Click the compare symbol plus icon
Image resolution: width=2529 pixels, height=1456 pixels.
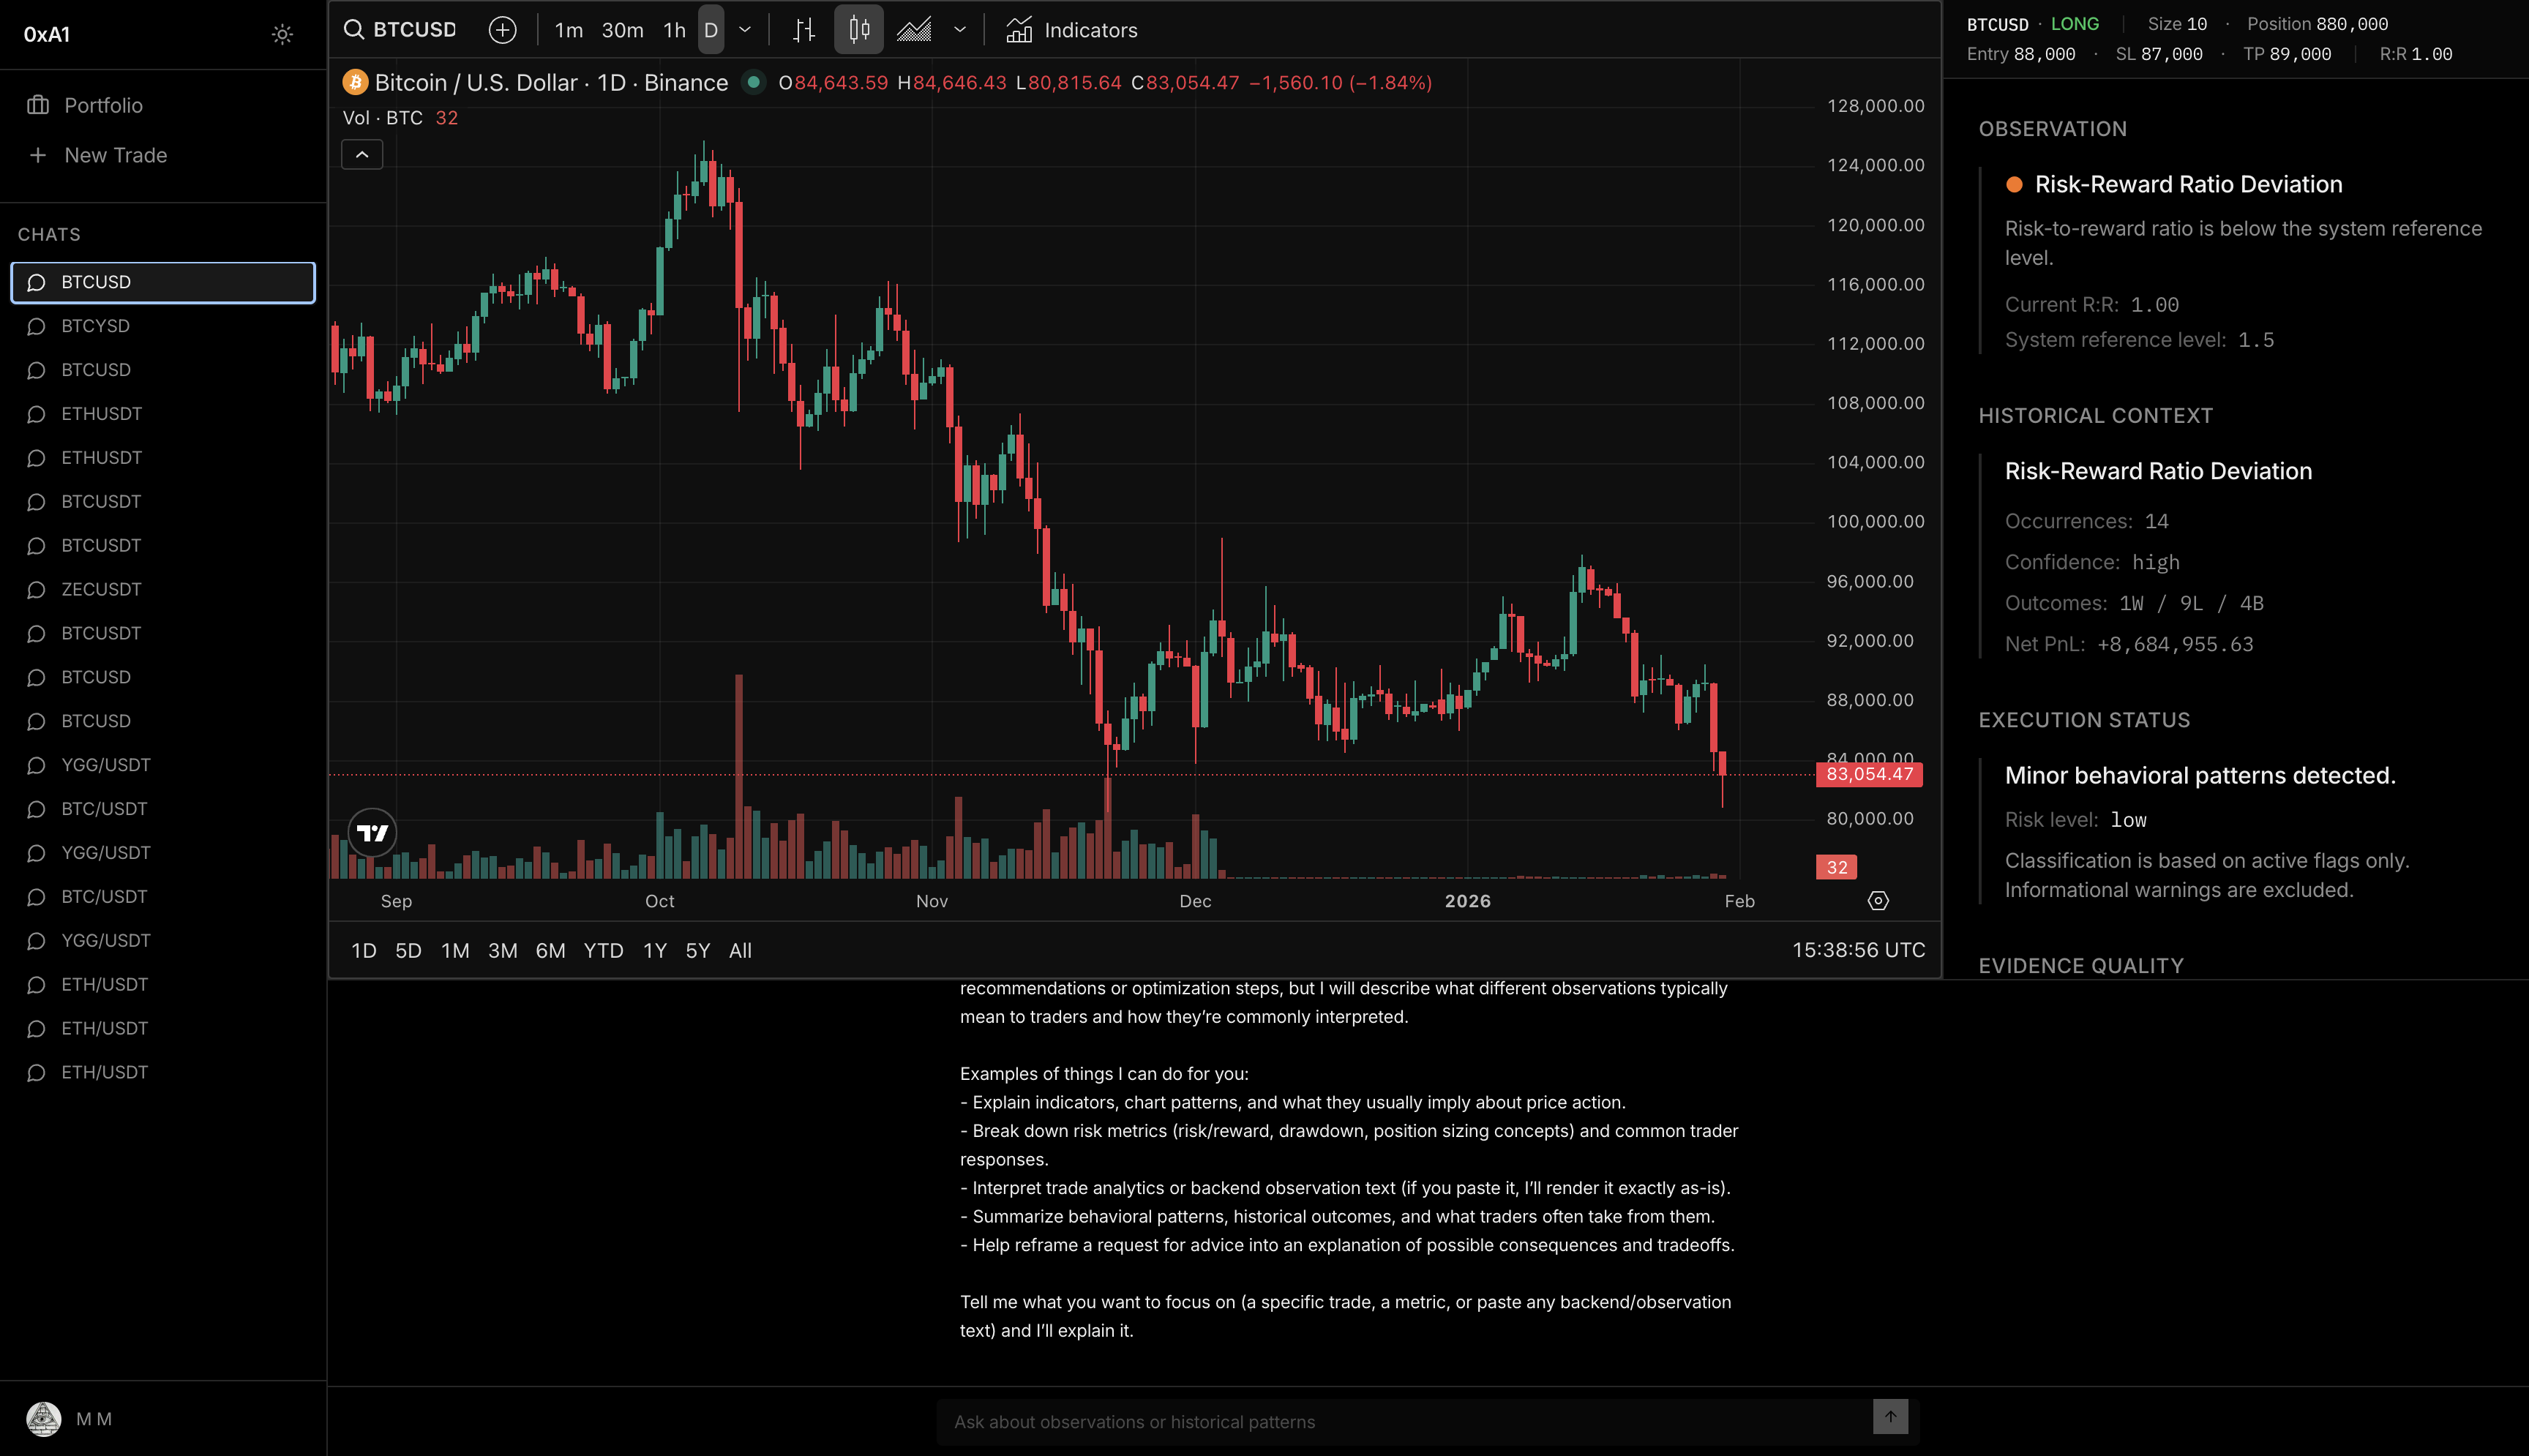tap(502, 30)
